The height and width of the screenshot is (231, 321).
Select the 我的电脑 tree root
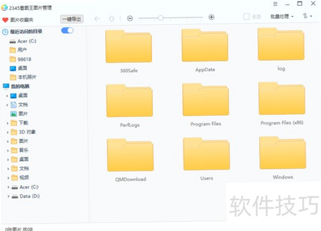pos(20,86)
